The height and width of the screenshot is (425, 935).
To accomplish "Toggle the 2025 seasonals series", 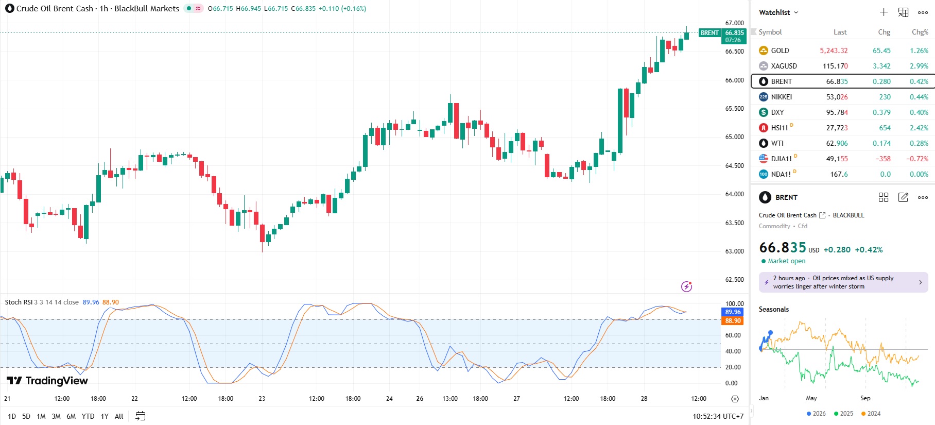I will point(843,414).
